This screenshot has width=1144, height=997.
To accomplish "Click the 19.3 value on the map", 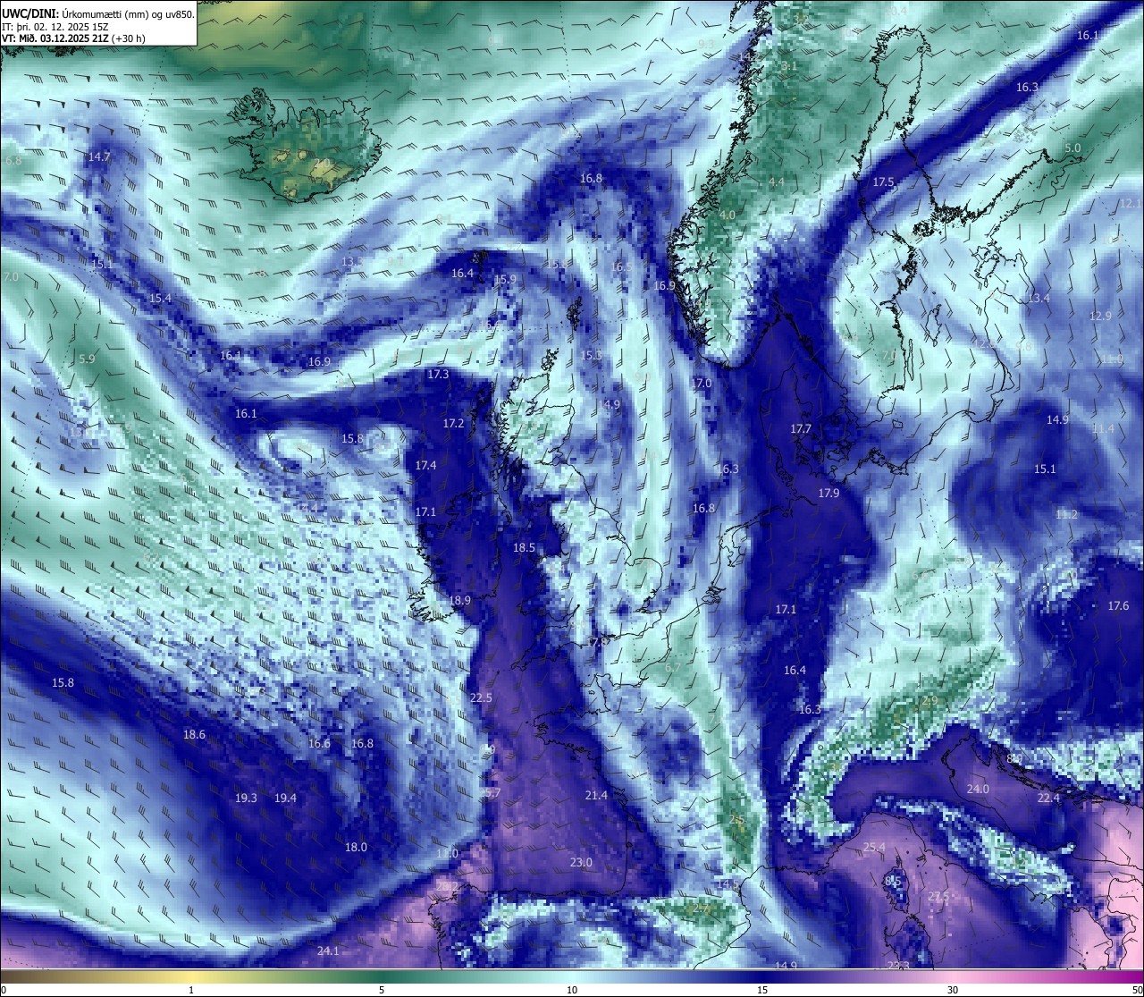I will (x=246, y=798).
